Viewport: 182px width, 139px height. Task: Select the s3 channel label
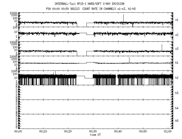(177, 49)
